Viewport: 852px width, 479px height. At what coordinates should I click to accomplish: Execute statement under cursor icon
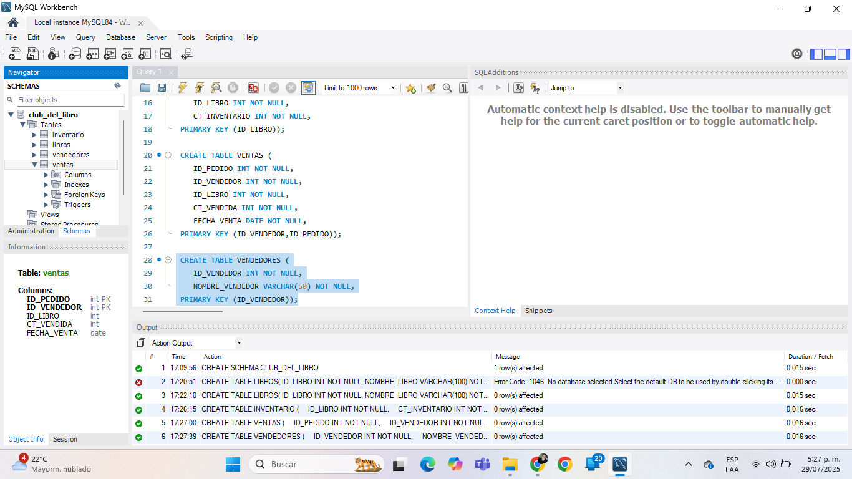click(x=200, y=88)
